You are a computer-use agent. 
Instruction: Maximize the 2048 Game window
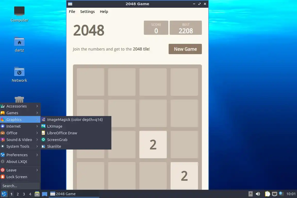200,4
